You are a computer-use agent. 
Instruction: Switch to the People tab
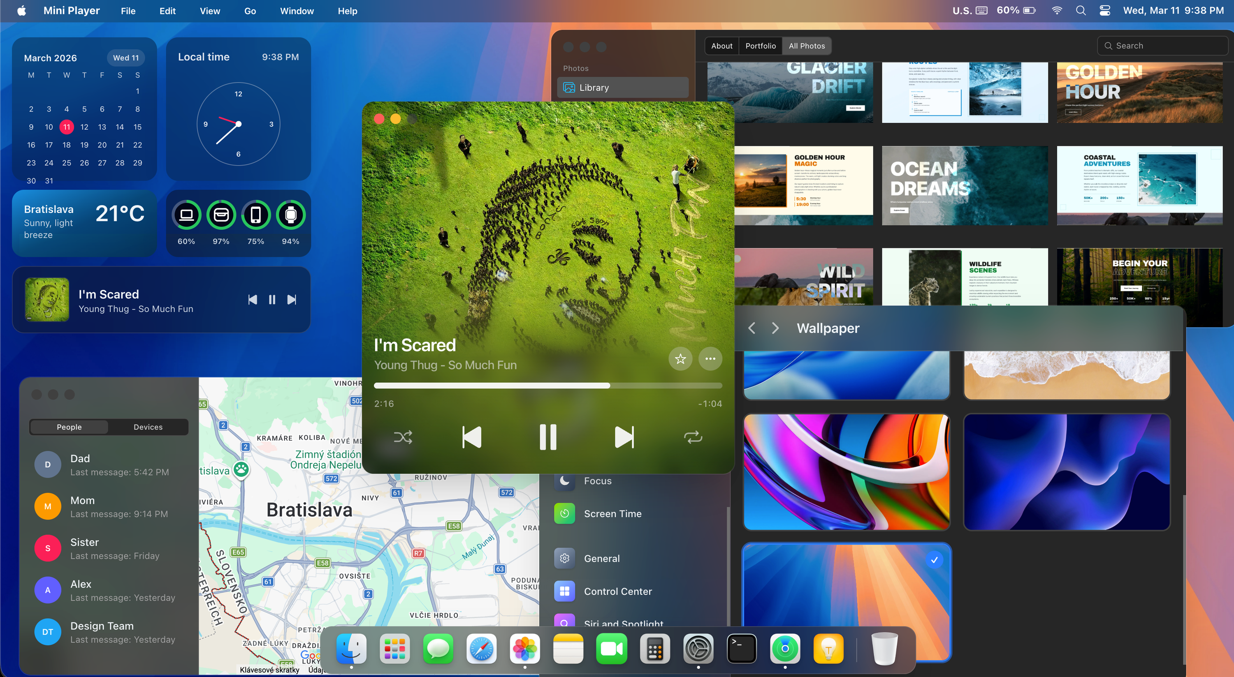(69, 427)
